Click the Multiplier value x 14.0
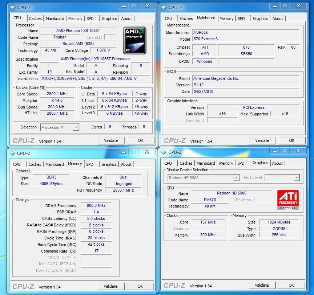 (x=57, y=101)
